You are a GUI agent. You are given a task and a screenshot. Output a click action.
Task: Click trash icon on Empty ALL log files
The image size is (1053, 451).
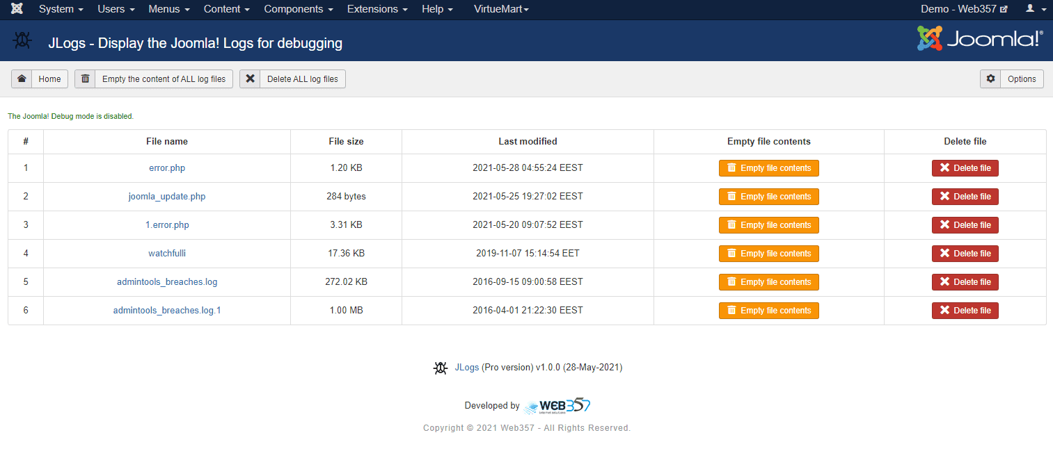click(85, 79)
